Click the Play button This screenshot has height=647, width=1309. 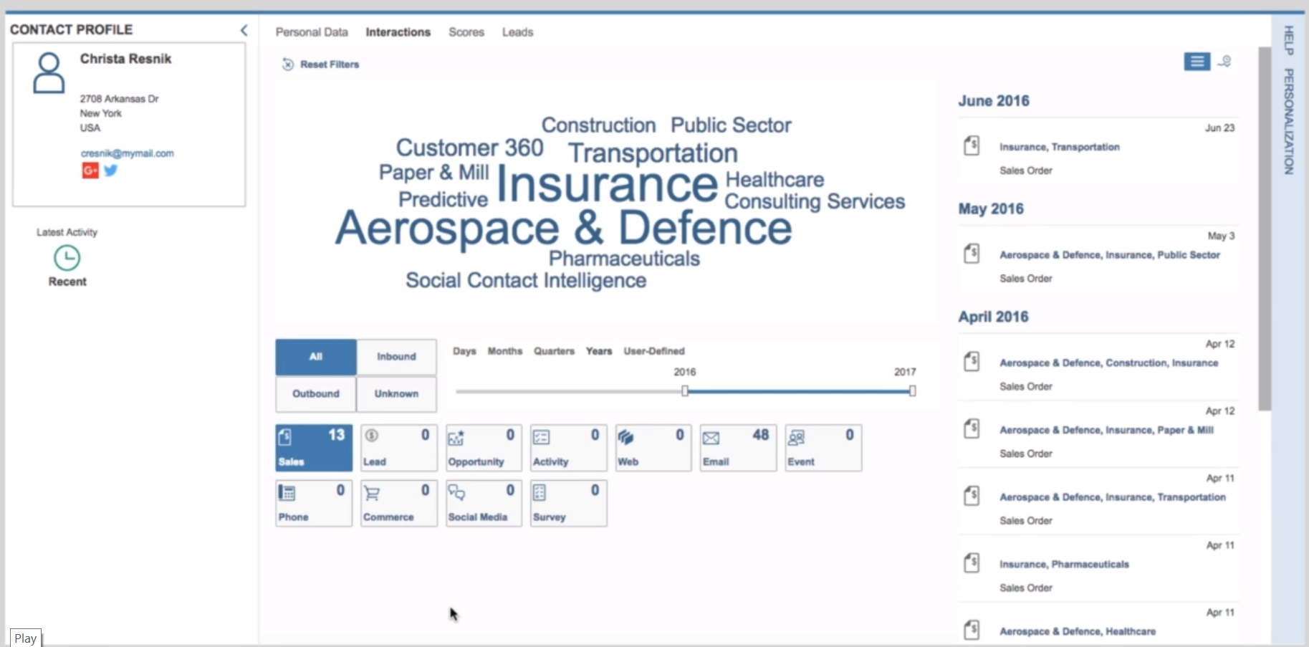pyautogui.click(x=26, y=638)
